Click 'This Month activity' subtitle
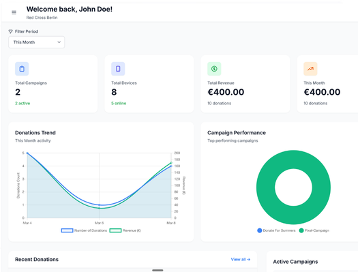The image size is (358, 272). [x=33, y=140]
